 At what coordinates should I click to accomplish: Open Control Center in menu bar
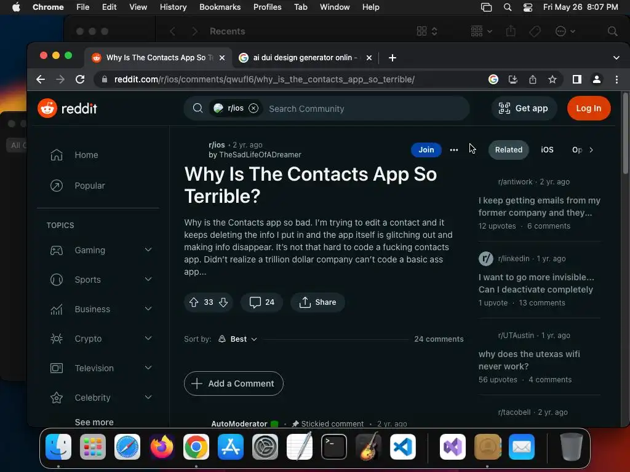coord(528,7)
